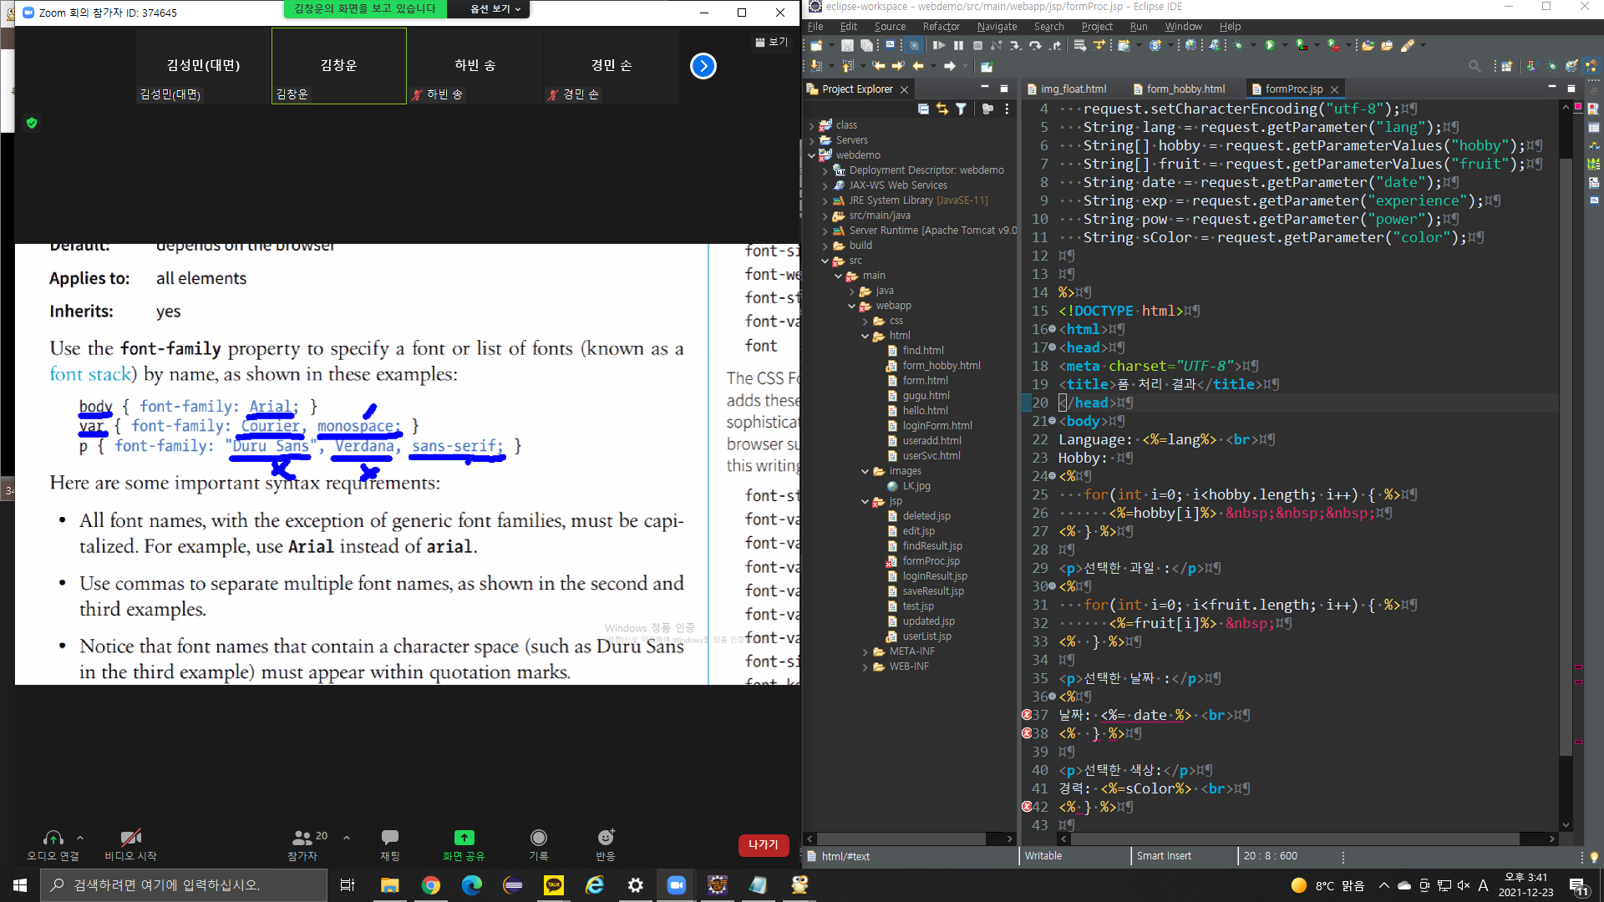
Task: Switch to form_hobby.html editor tab
Action: [1185, 89]
